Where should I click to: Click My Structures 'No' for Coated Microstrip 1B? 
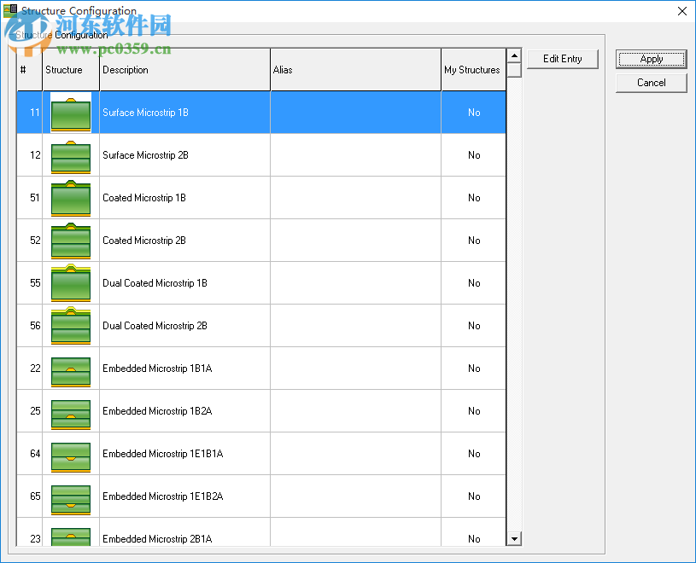point(474,198)
